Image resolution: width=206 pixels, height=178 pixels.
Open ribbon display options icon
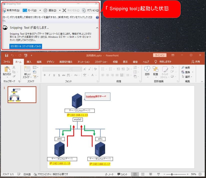tap(173, 55)
